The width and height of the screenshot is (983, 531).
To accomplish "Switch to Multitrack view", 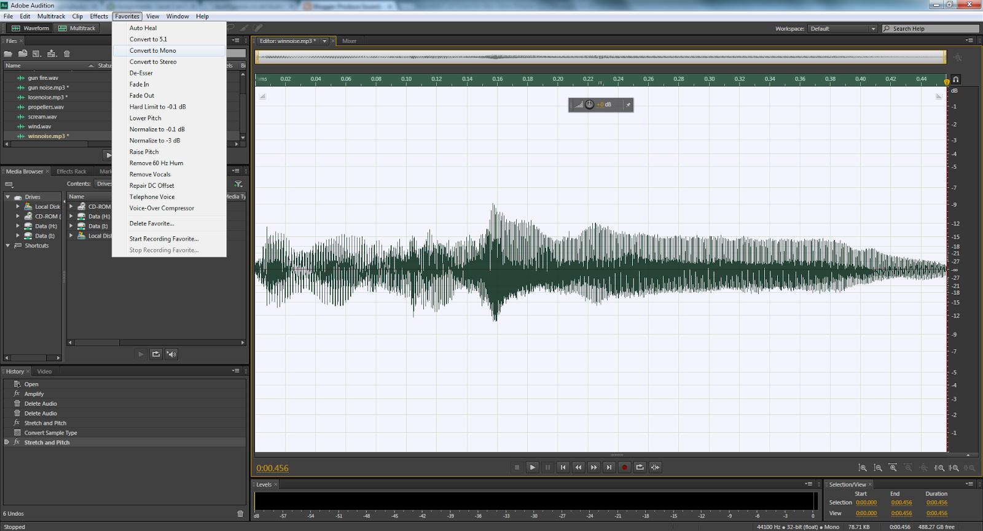I will [77, 28].
